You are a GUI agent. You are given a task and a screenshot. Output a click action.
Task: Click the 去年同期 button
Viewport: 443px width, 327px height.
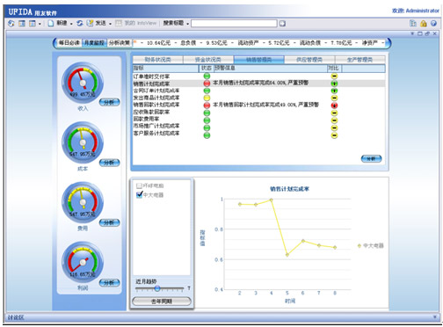162,301
